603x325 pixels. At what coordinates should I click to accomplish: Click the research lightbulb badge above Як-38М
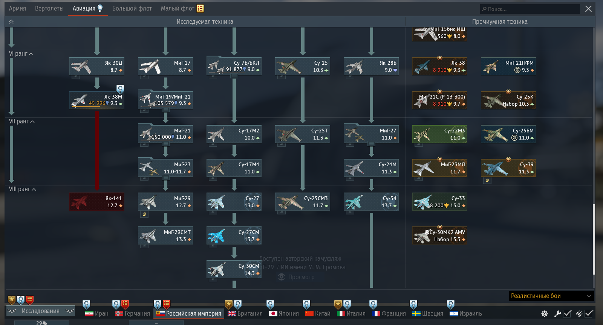pos(120,89)
